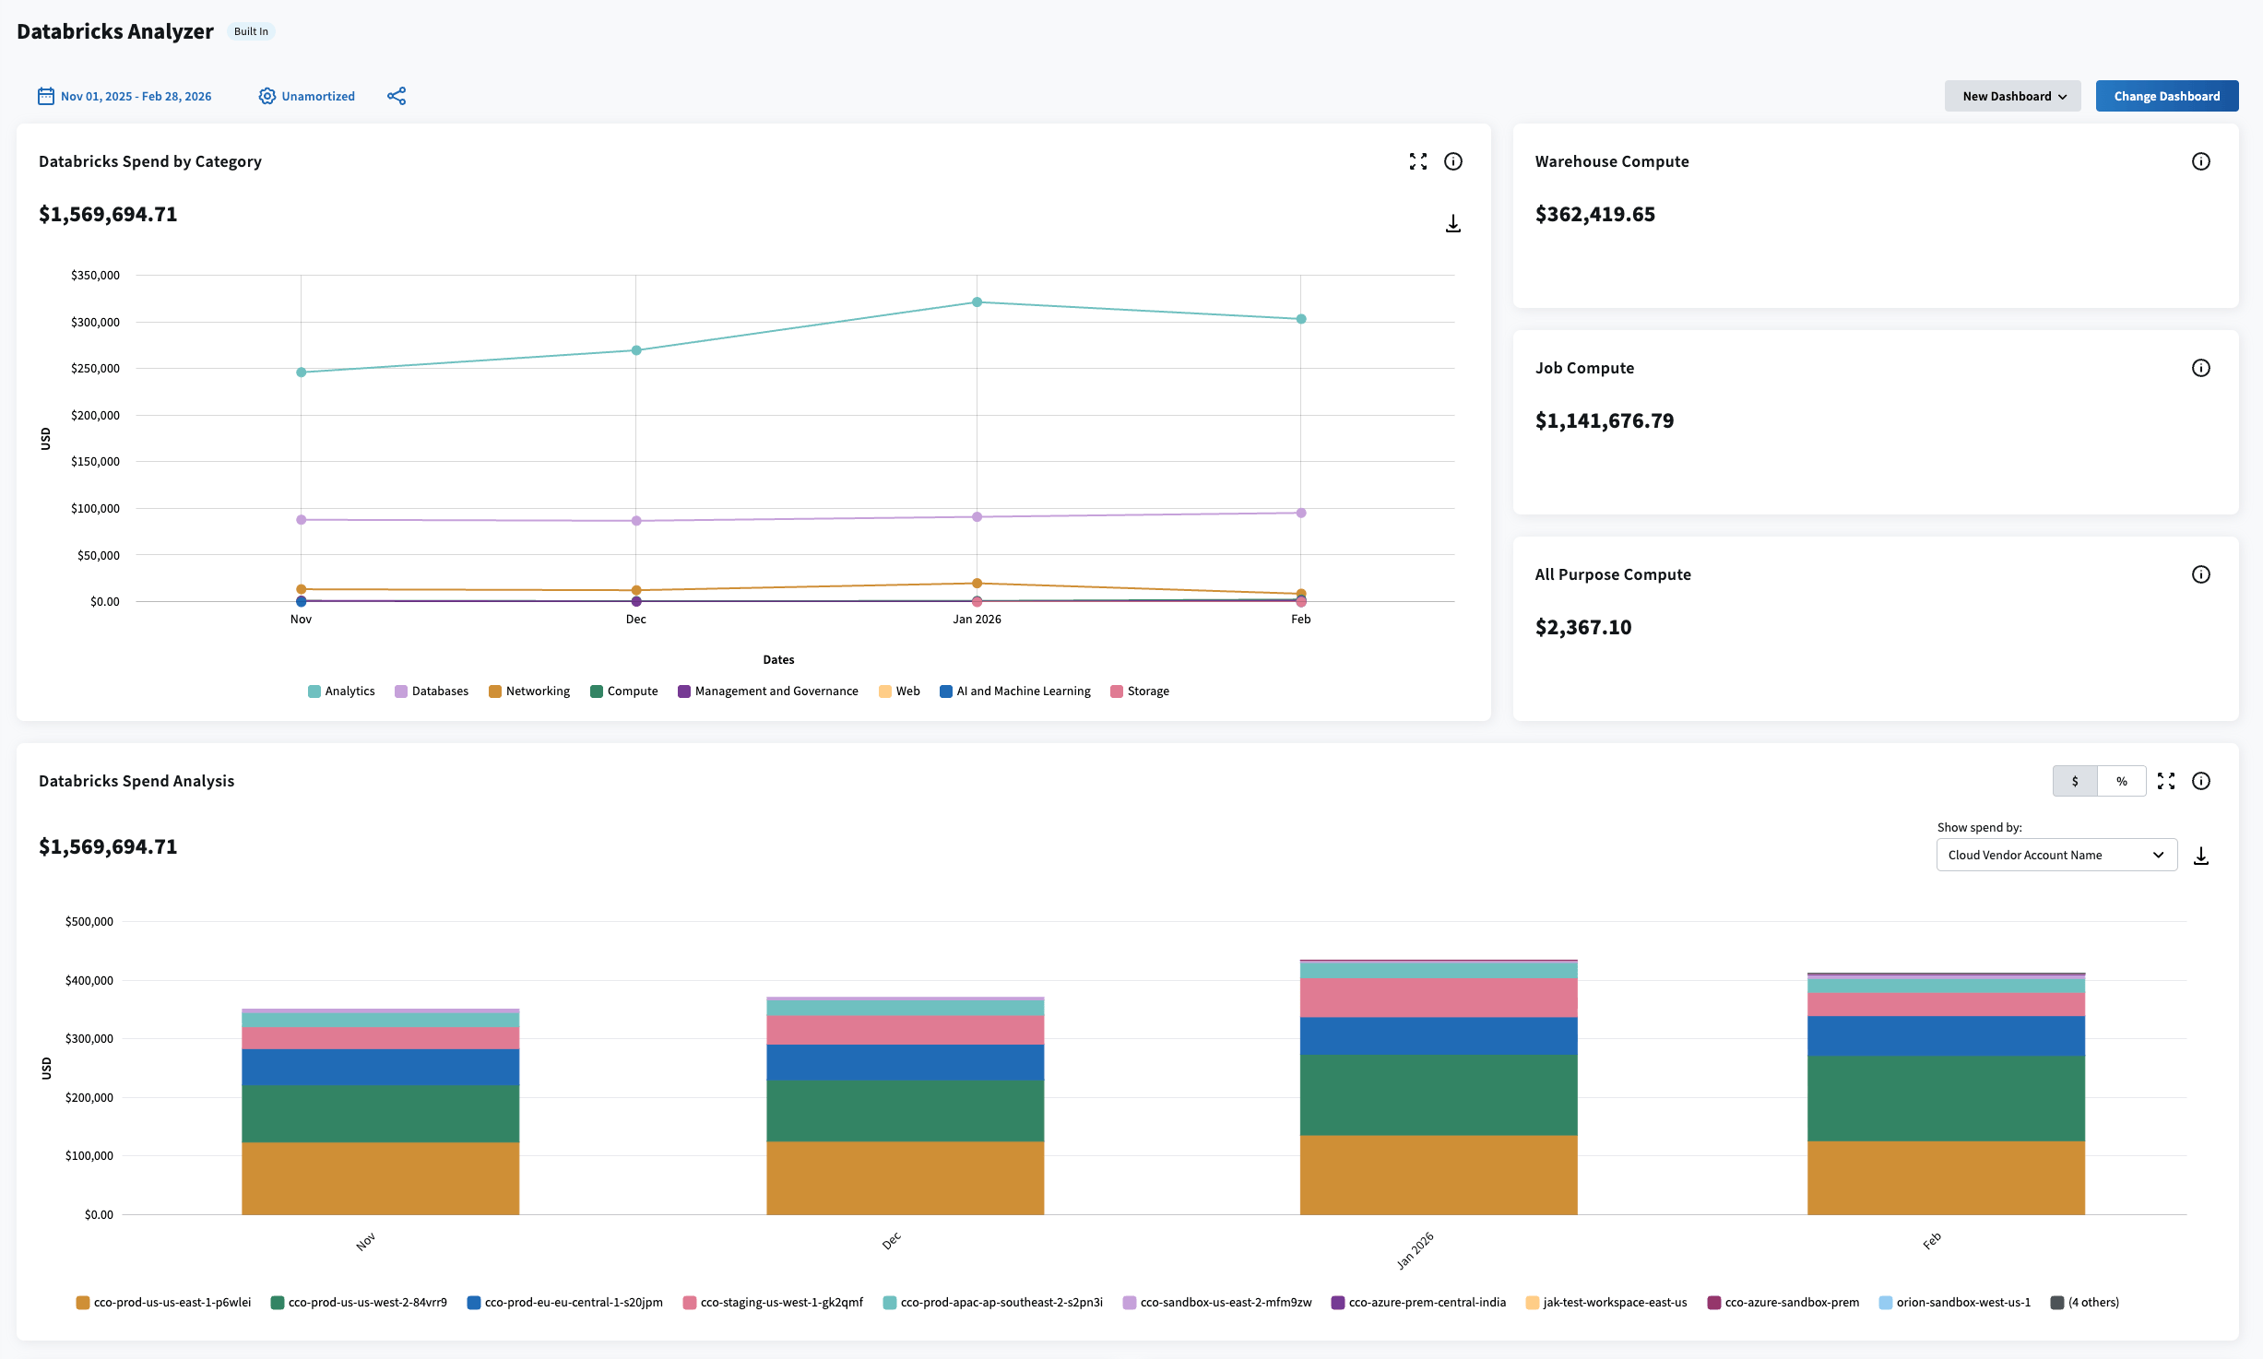Click the Databases data point for Dec

[x=636, y=521]
